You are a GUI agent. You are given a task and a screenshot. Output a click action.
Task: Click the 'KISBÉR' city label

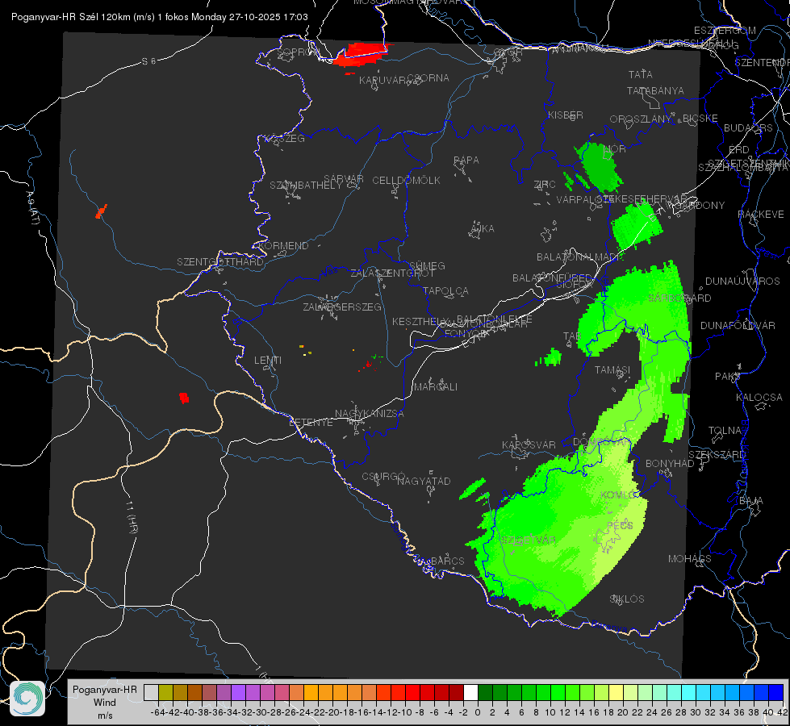click(x=566, y=115)
